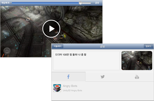Click the 공유 panel header title
Image resolution: width=154 pixels, height=101 pixels.
pos(102,46)
